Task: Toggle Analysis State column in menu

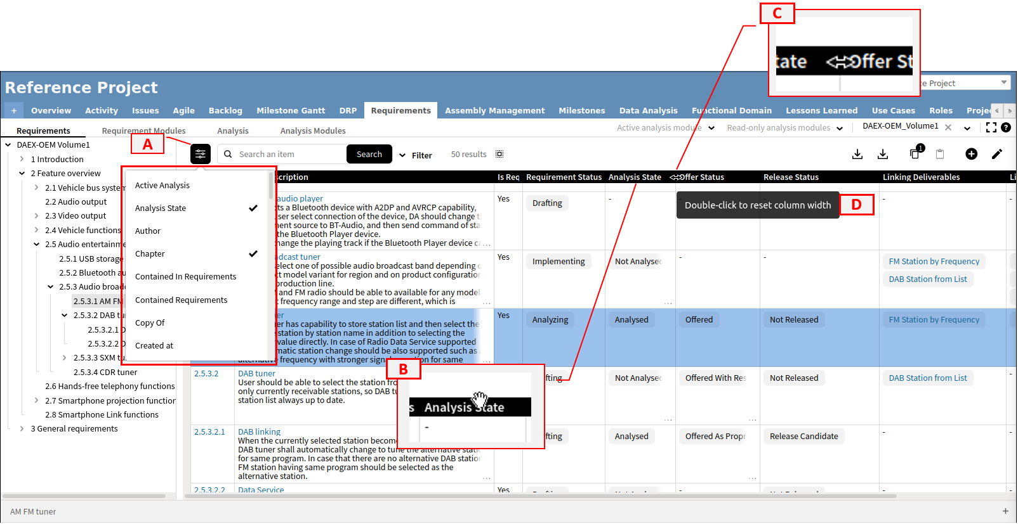Action: (x=196, y=208)
